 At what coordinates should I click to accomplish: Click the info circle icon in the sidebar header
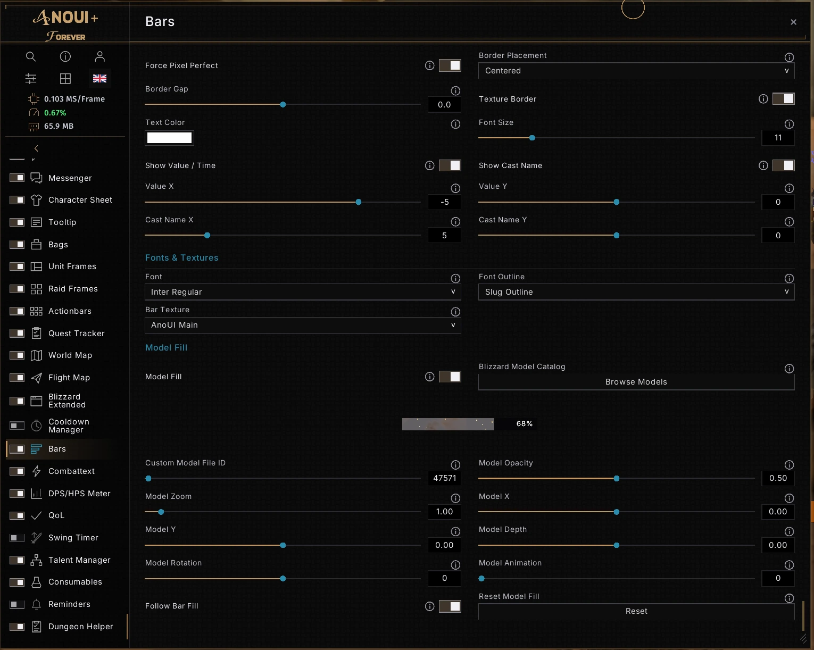tap(65, 56)
